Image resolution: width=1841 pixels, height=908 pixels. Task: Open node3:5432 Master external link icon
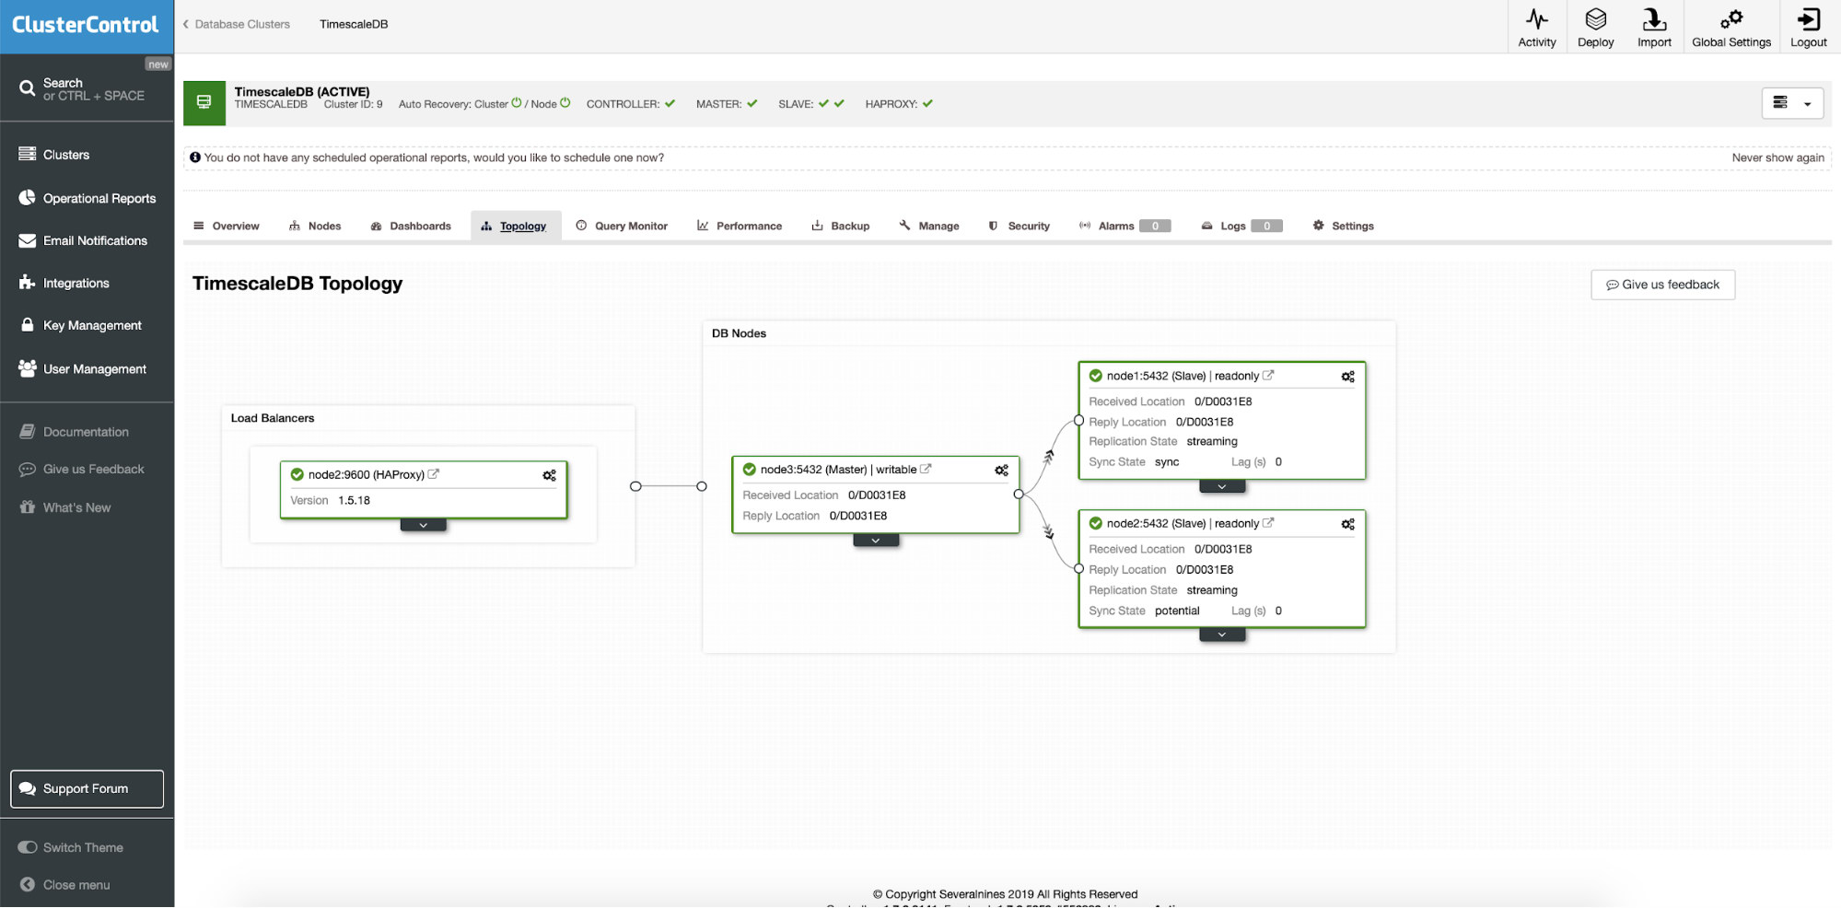(926, 469)
